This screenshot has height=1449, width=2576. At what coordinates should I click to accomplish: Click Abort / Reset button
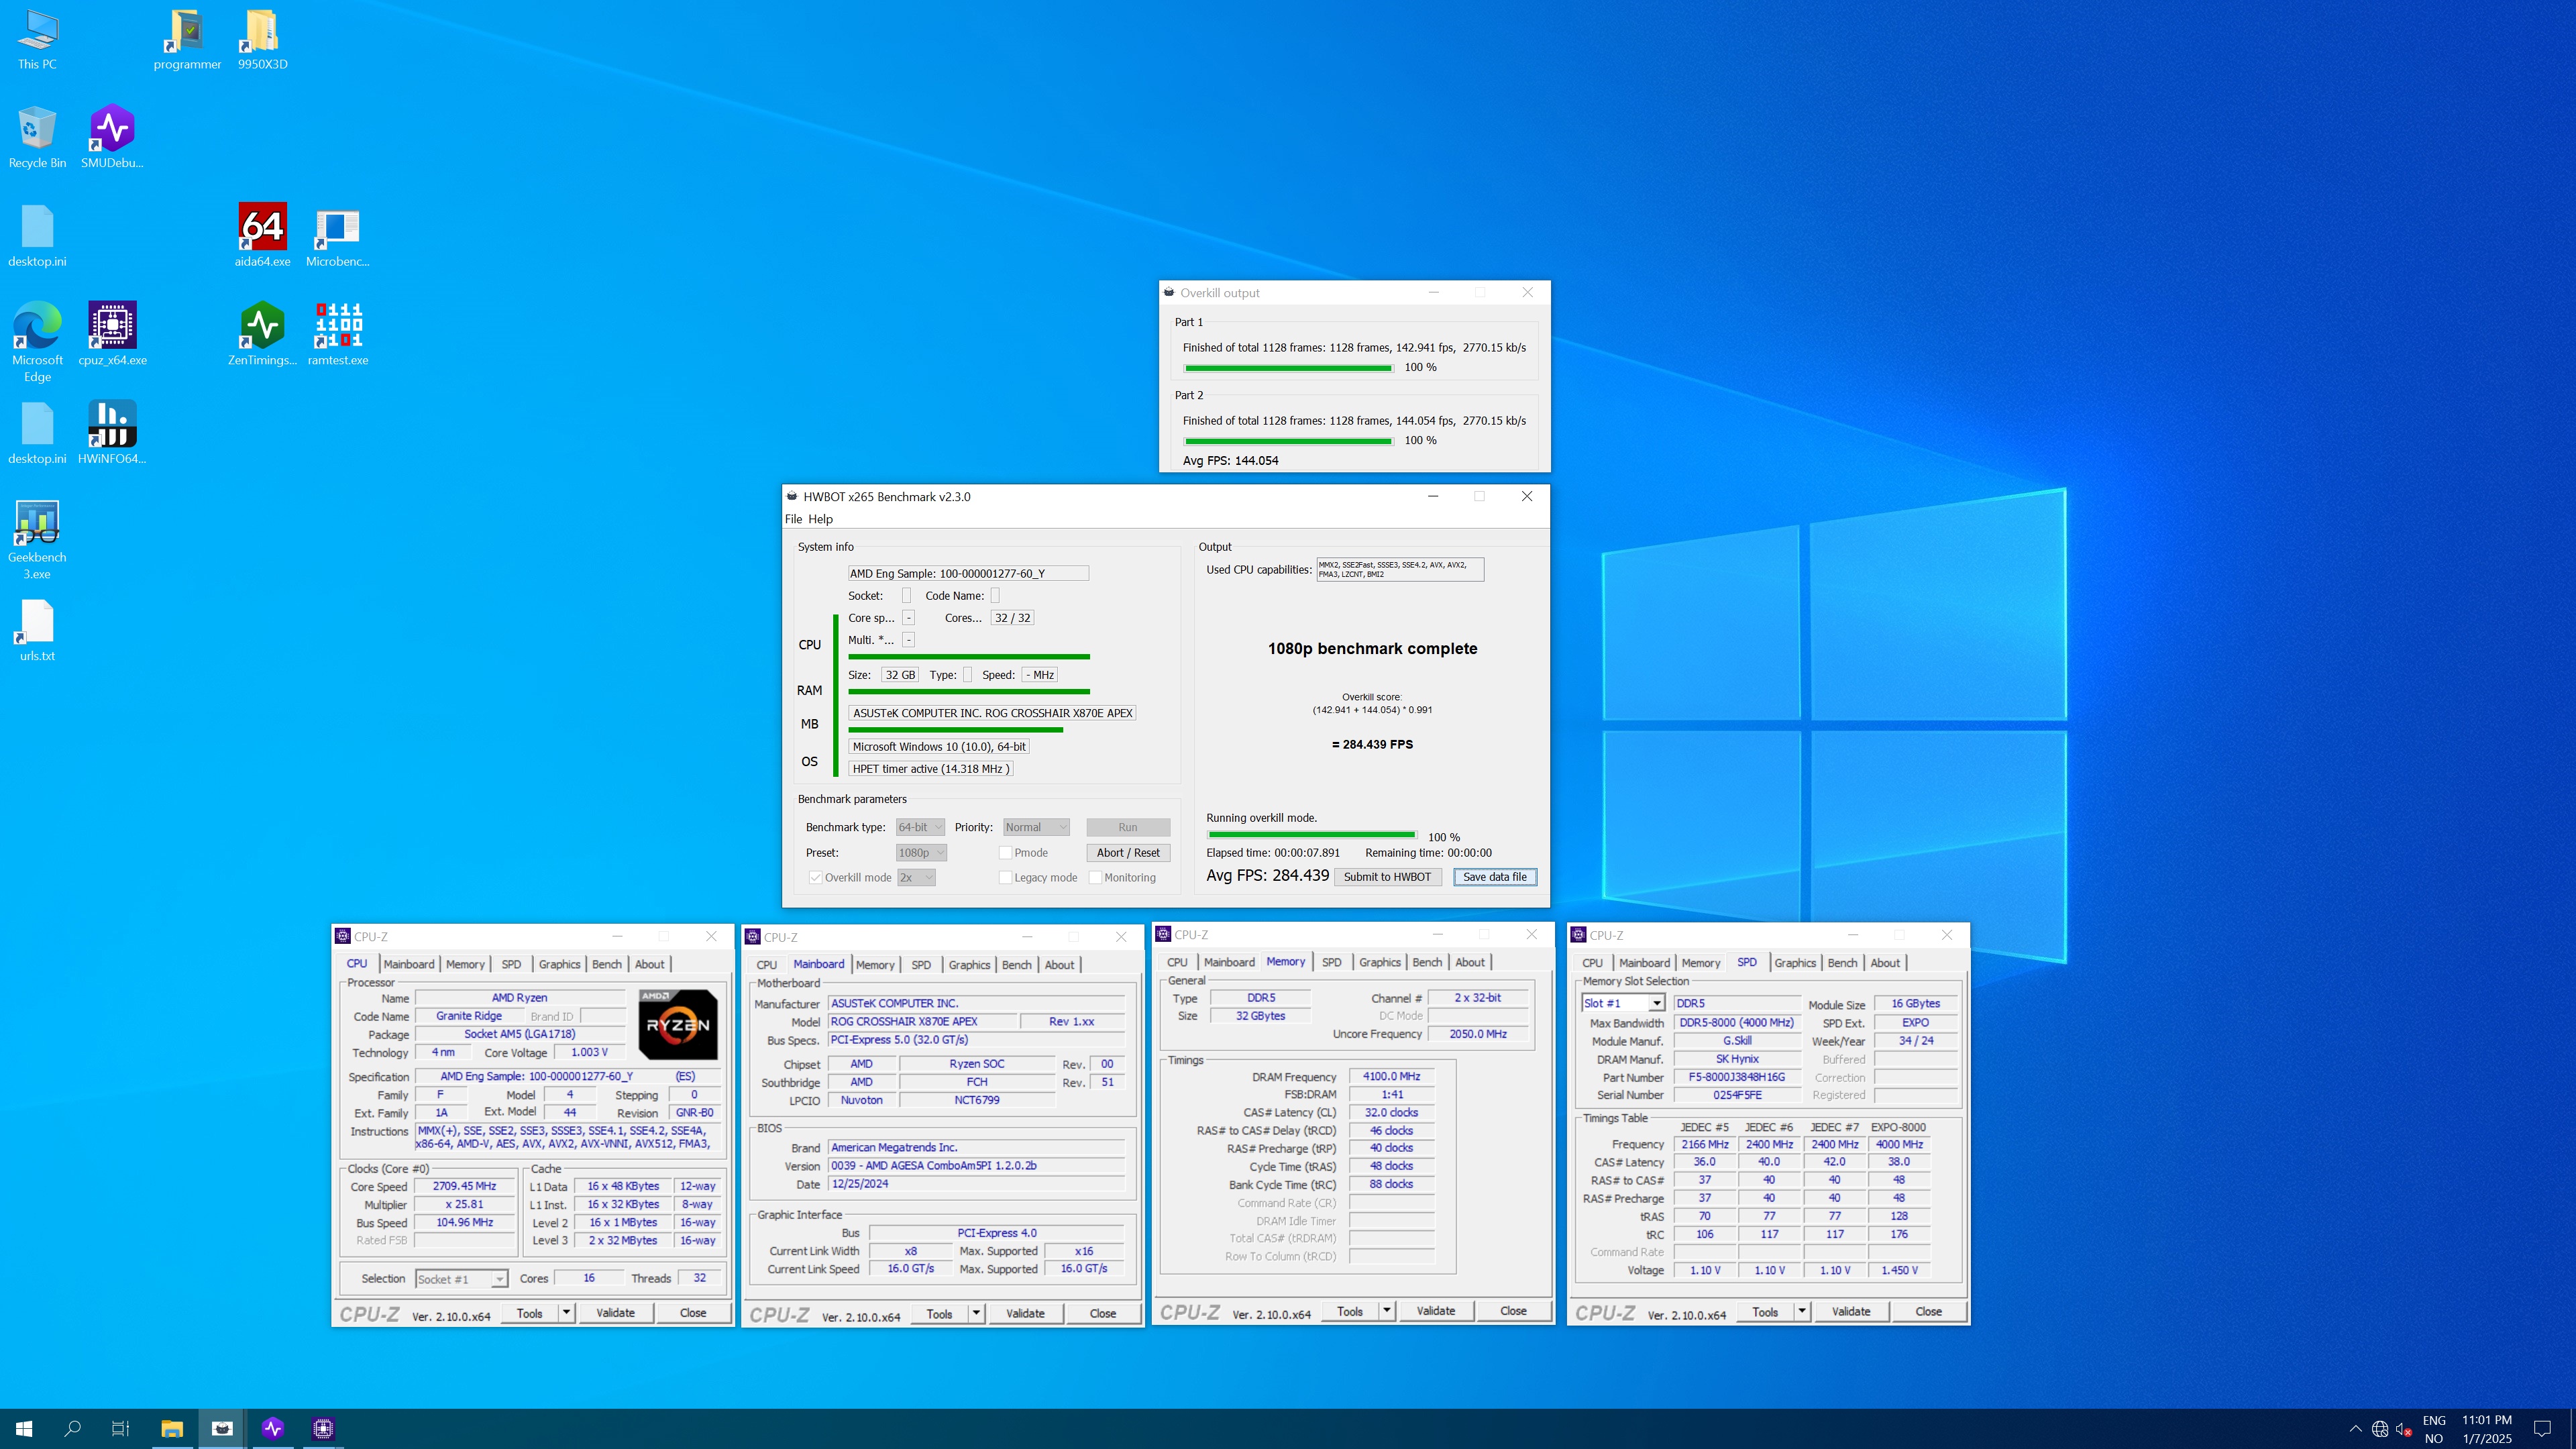(x=1128, y=852)
